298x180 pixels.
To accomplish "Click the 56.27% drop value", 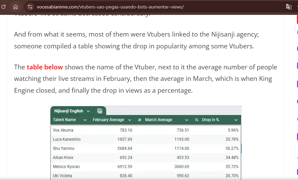I will click(x=232, y=149).
